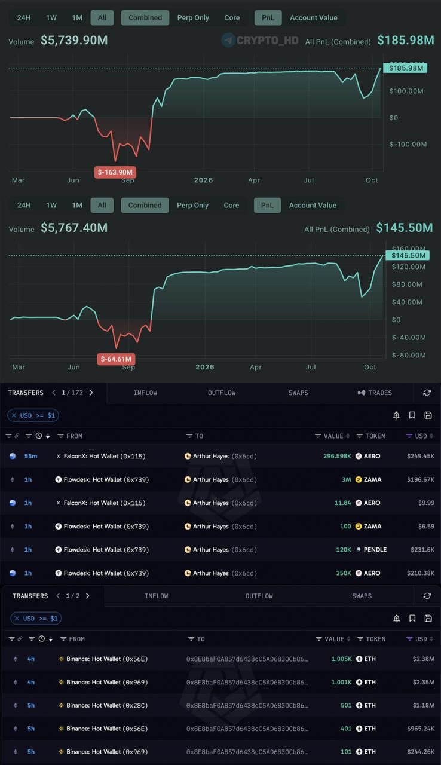The image size is (441, 765).
Task: Open OUTFLOW tab in 1/172 transfers panel
Action: coord(222,393)
